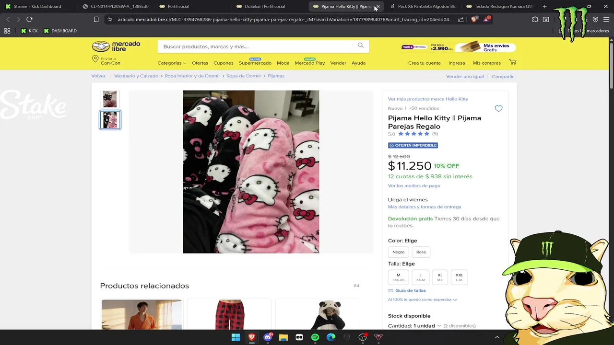Open Ver más productos marca Hello Kitty
Viewport: 614px width, 345px height.
428,99
